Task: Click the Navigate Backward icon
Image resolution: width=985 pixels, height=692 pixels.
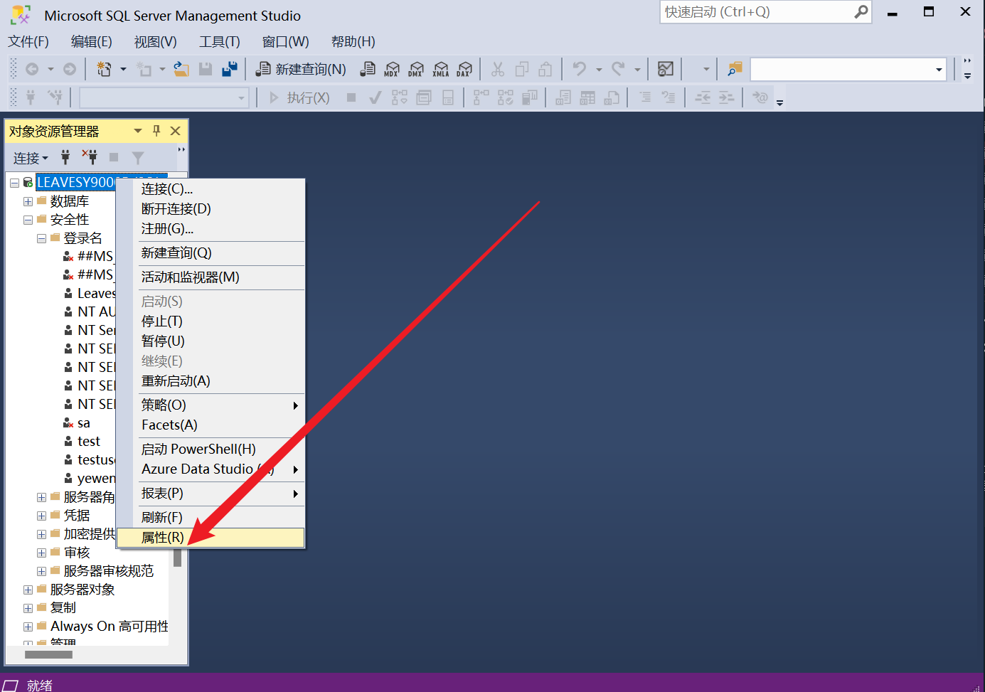Action: [x=32, y=69]
